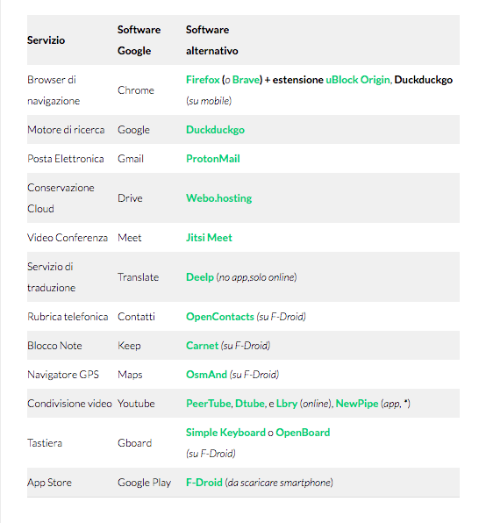Open the Firefox link
This screenshot has width=486, height=523.
(203, 80)
